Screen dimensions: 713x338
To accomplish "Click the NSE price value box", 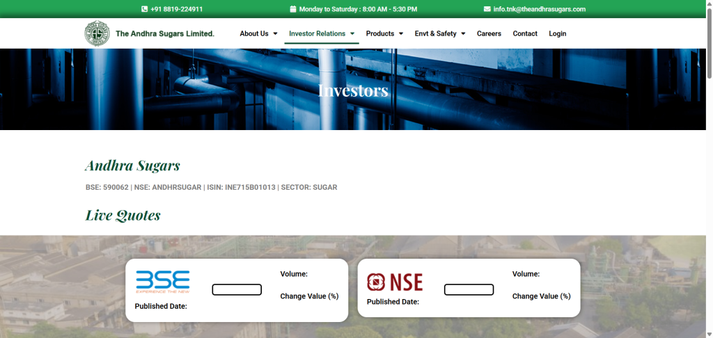I will 469,289.
